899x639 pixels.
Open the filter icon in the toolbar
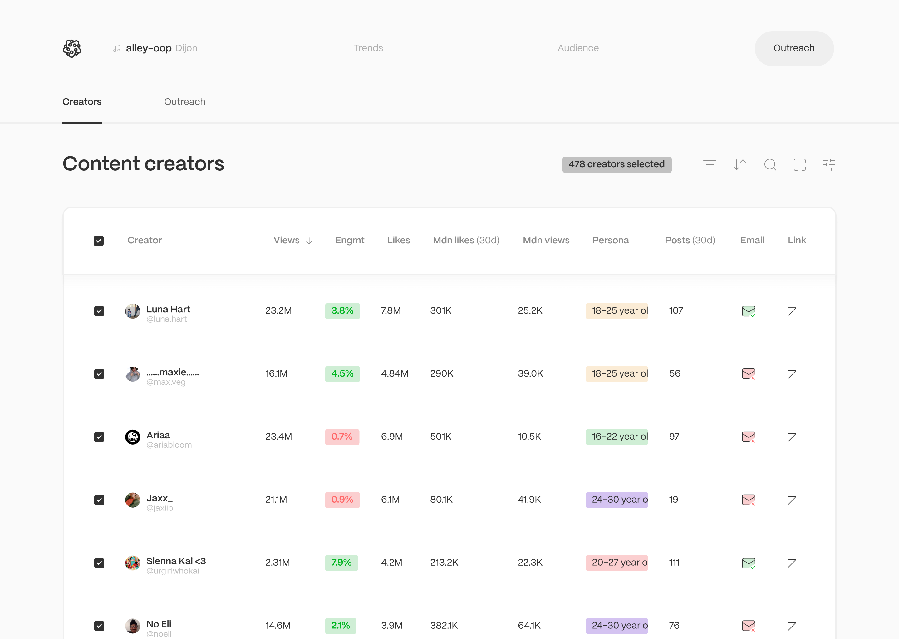click(710, 164)
